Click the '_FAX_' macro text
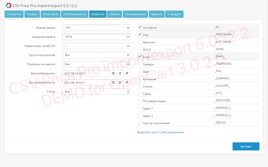 pos(218,71)
